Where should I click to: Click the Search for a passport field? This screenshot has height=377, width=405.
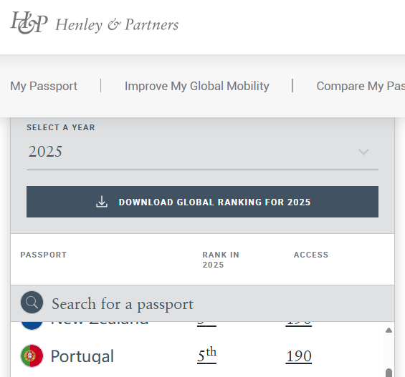[202, 303]
